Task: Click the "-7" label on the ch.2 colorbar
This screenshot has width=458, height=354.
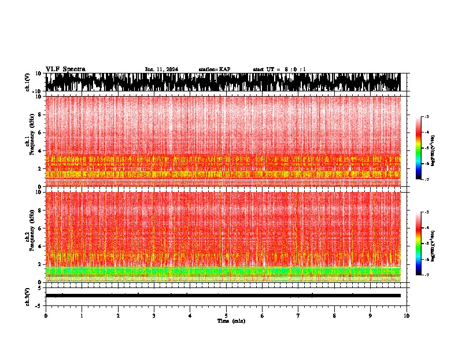Action: pyautogui.click(x=426, y=275)
